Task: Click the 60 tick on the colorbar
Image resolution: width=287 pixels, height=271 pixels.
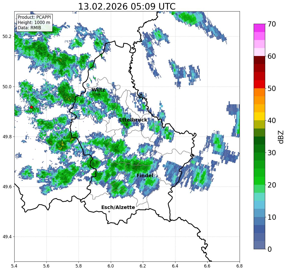Action: [272, 56]
